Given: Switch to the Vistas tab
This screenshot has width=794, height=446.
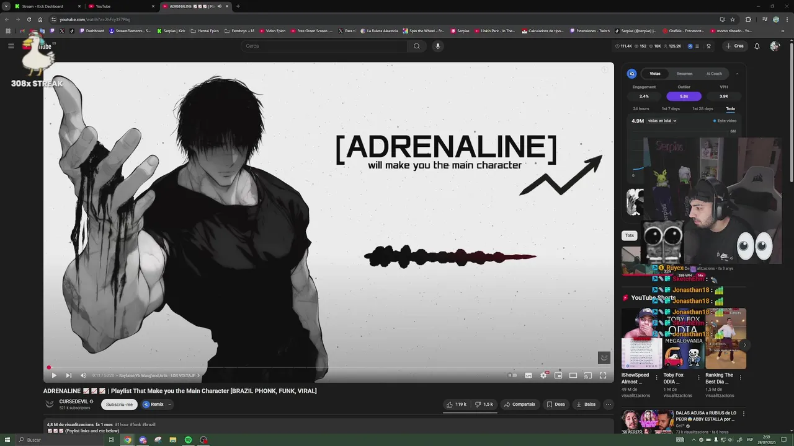Looking at the screenshot, I should (655, 74).
